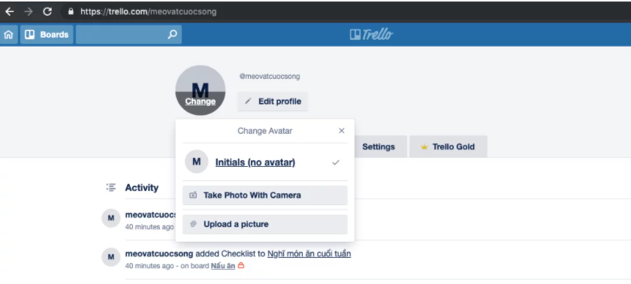631x284 pixels.
Task: Click the red lock icon beside Nấu ăn
Action: (x=241, y=265)
